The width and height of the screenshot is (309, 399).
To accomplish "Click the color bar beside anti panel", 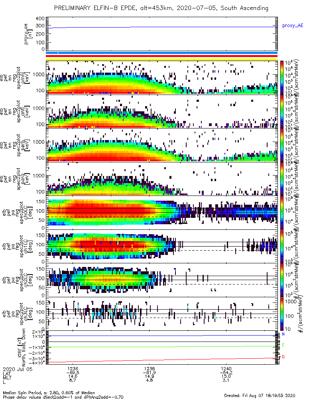I will (282, 111).
